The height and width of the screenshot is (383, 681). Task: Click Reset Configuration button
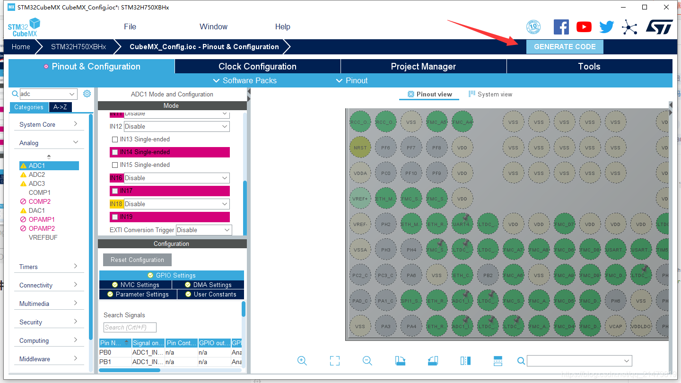[137, 260]
